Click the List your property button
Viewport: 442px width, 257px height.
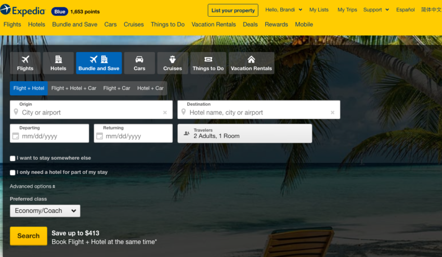click(233, 10)
